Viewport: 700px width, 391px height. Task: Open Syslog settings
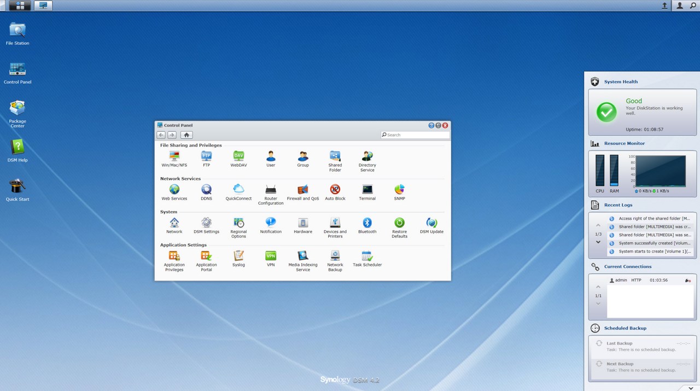[x=238, y=259]
